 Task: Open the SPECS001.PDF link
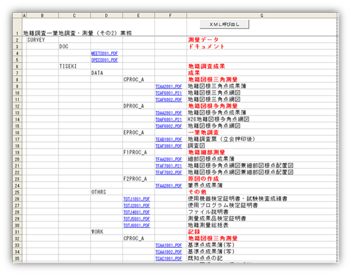pyautogui.click(x=105, y=60)
